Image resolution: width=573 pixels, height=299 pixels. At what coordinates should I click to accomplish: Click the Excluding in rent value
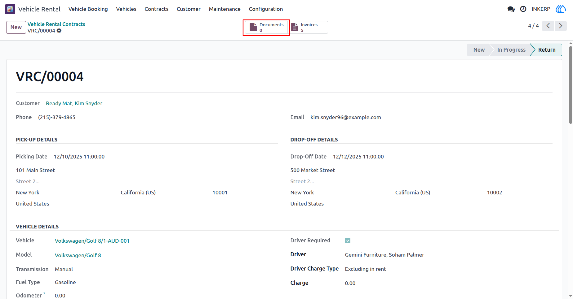point(365,269)
